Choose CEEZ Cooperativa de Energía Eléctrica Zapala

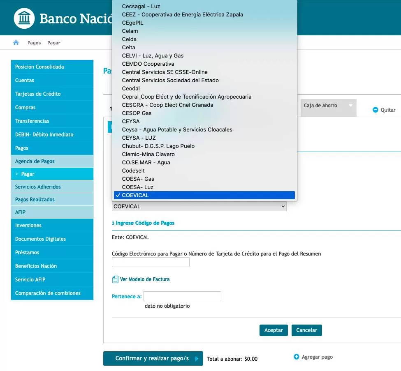204,14
